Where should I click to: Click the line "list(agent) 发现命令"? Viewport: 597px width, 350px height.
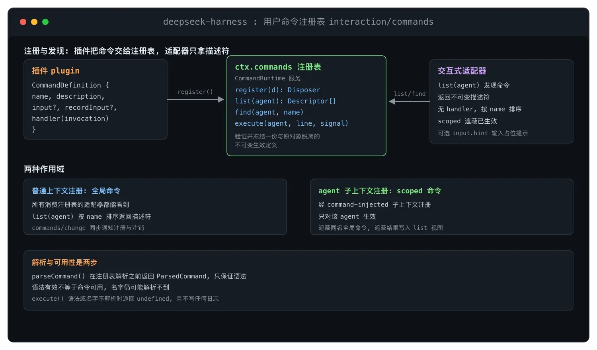(474, 85)
